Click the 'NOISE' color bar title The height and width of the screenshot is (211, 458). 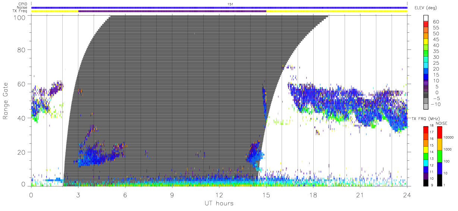coord(441,123)
